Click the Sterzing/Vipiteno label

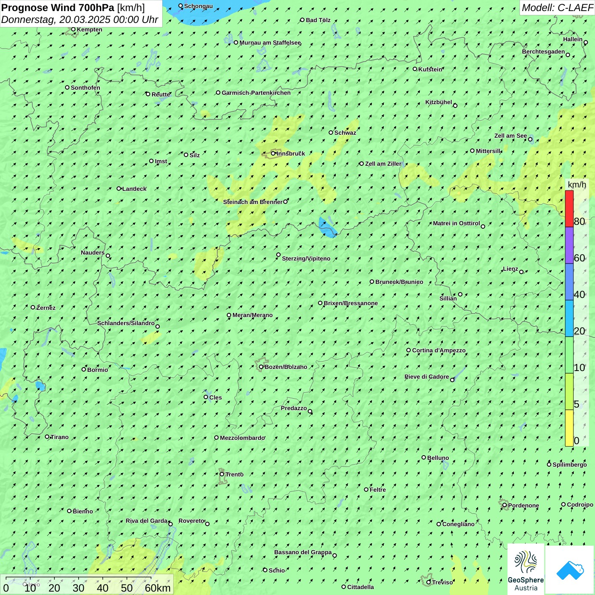point(306,258)
